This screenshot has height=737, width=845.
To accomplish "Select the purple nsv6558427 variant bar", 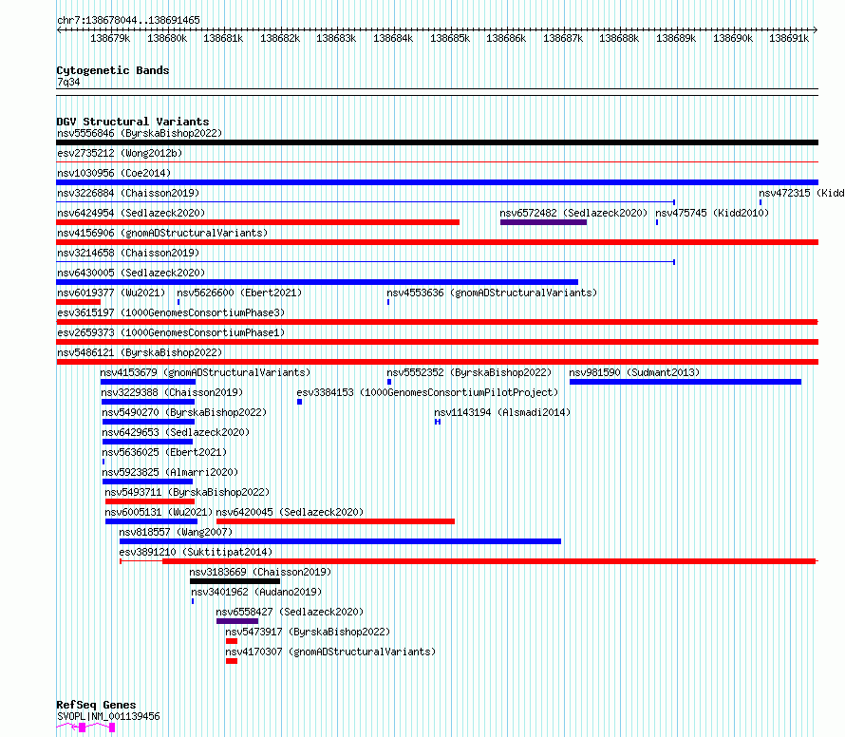I will click(x=237, y=621).
